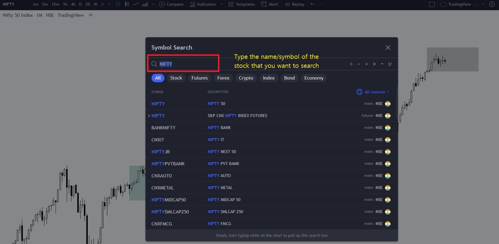Image resolution: width=499 pixels, height=244 pixels.
Task: Filter results by Economy
Action: coord(314,78)
